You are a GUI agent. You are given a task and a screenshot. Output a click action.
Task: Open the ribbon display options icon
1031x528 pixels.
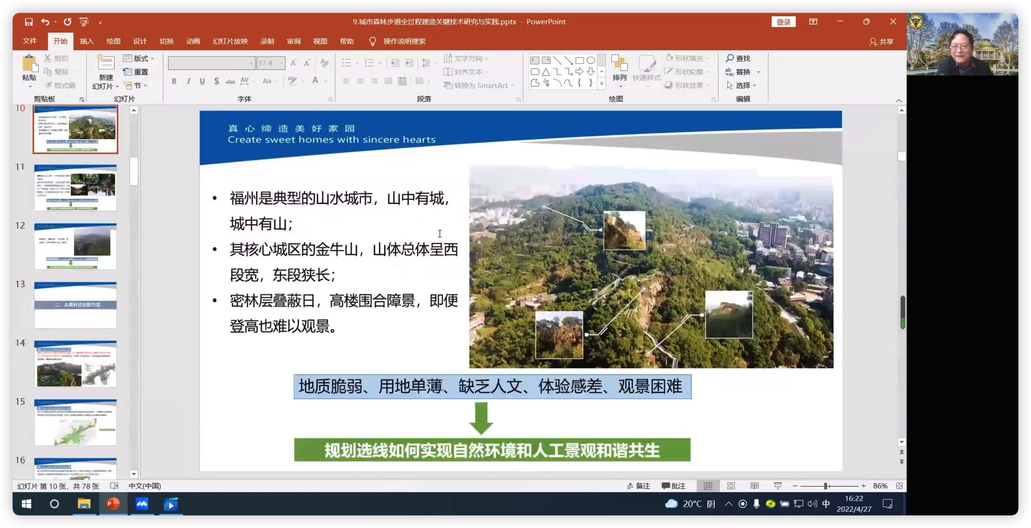point(813,22)
